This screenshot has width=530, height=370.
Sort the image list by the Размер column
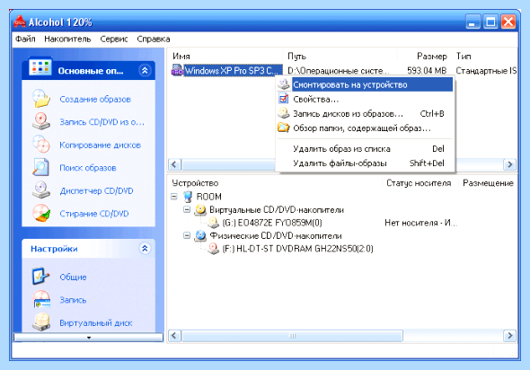click(425, 56)
